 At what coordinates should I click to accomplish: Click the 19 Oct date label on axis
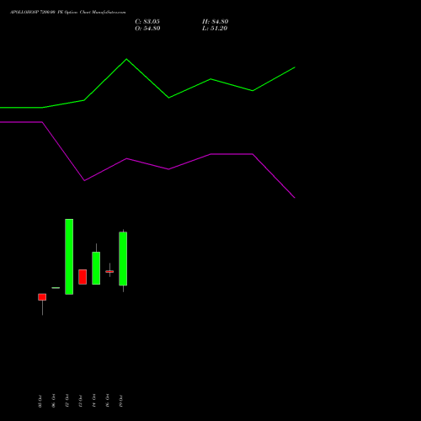click(x=120, y=401)
